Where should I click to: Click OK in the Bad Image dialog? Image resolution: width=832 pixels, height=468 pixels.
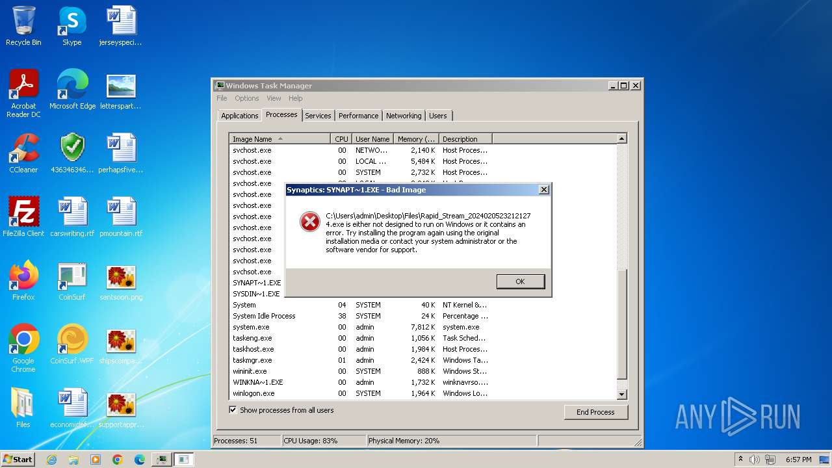pyautogui.click(x=520, y=281)
